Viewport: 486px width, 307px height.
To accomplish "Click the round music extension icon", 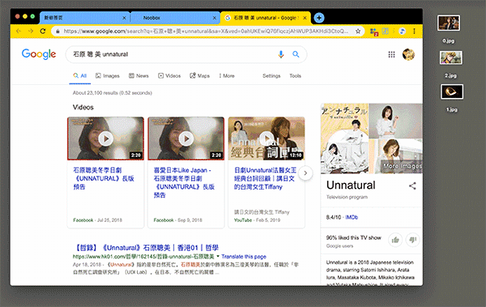I will click(x=402, y=31).
